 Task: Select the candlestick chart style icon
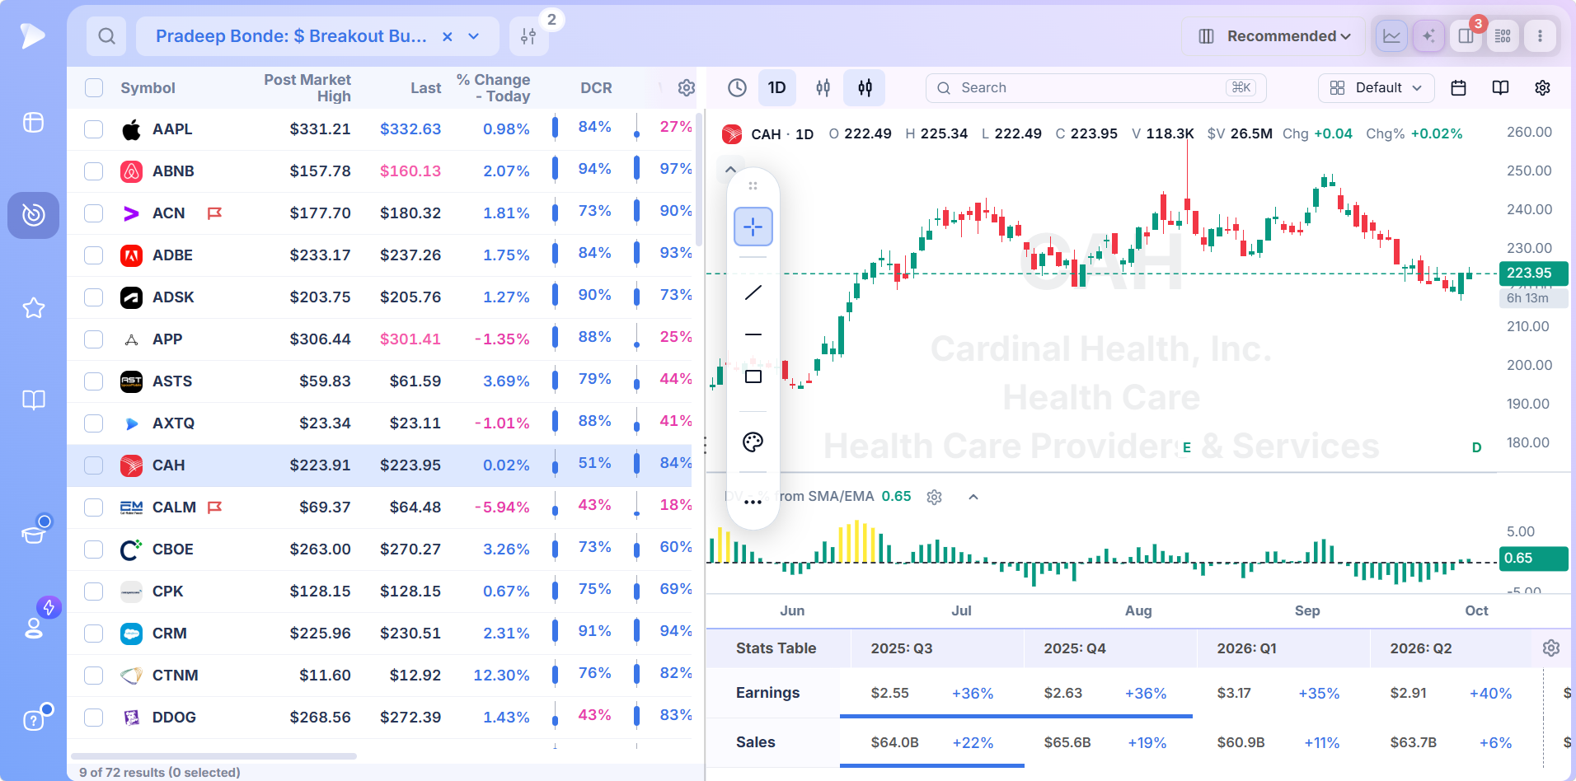[x=865, y=87]
